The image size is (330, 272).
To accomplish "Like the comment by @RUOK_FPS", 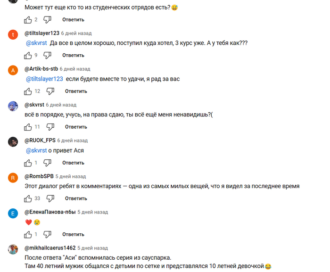I will point(28,163).
